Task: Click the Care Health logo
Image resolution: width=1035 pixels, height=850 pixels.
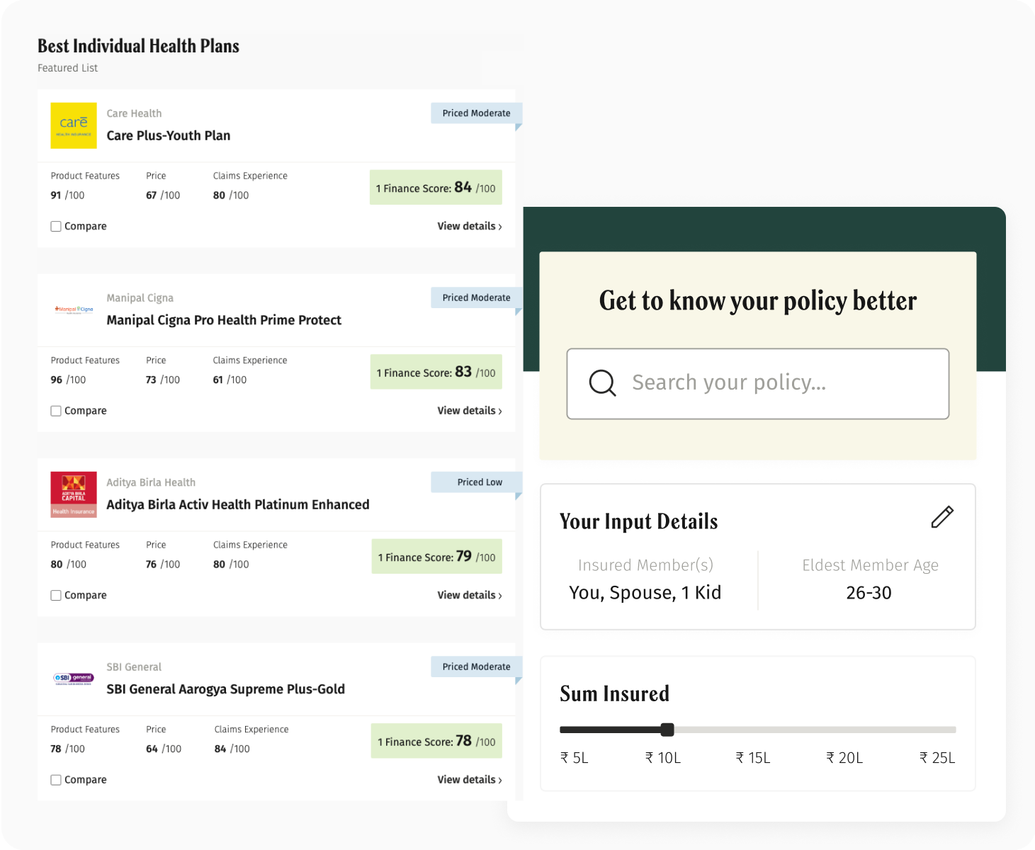Action: (74, 125)
